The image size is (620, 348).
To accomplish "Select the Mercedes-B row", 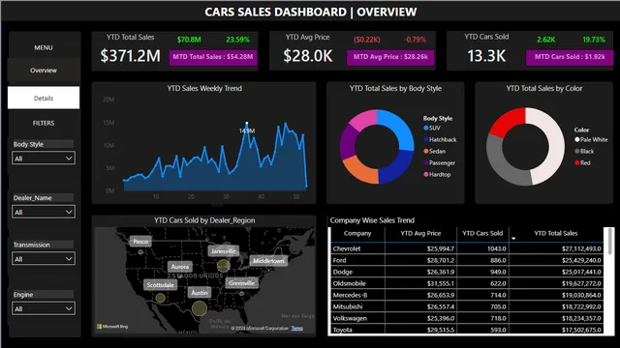I will pyautogui.click(x=467, y=295).
